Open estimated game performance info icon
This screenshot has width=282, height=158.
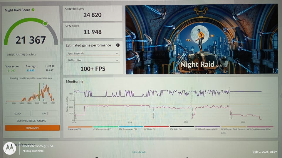click(x=118, y=45)
